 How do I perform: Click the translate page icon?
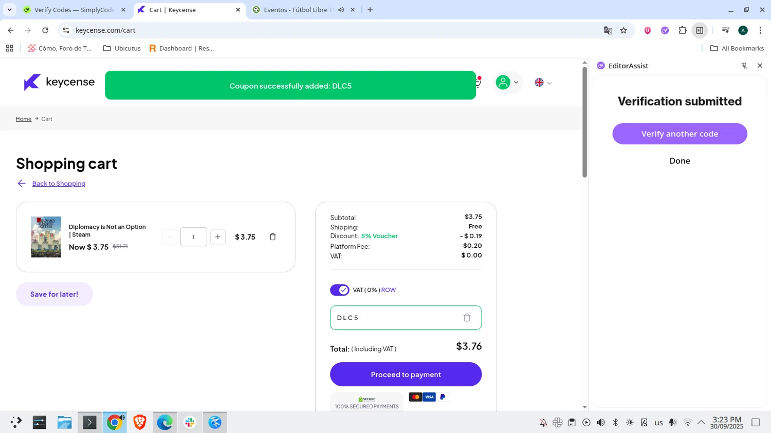pyautogui.click(x=608, y=30)
